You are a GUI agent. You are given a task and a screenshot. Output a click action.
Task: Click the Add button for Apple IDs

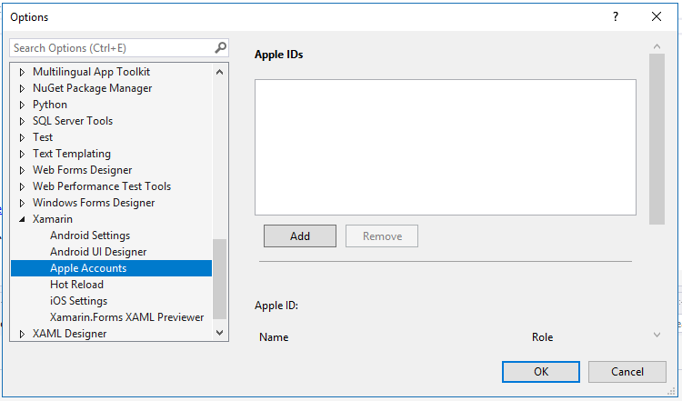coord(300,236)
